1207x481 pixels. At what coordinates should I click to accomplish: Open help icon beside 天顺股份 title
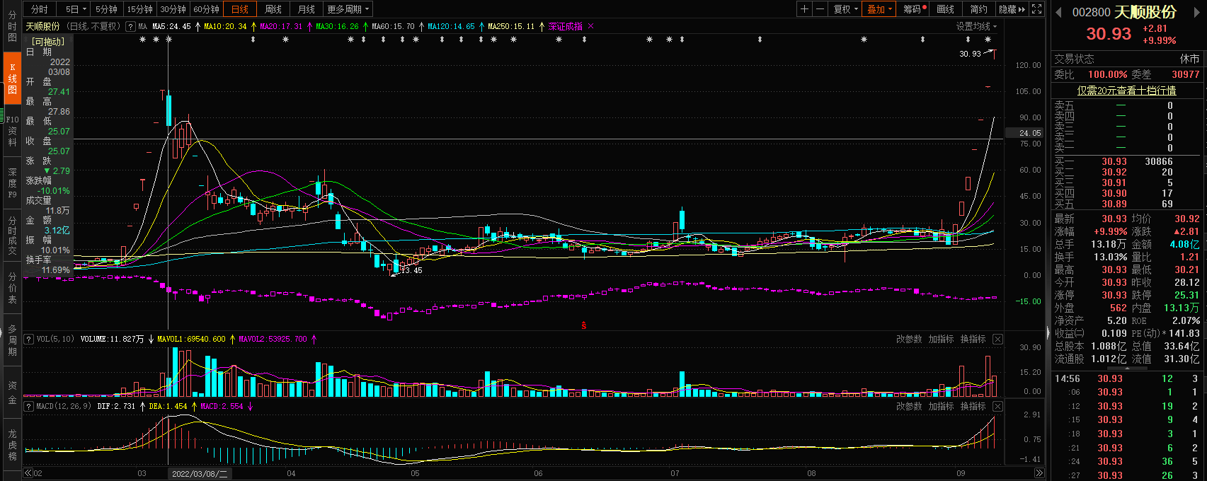point(130,27)
